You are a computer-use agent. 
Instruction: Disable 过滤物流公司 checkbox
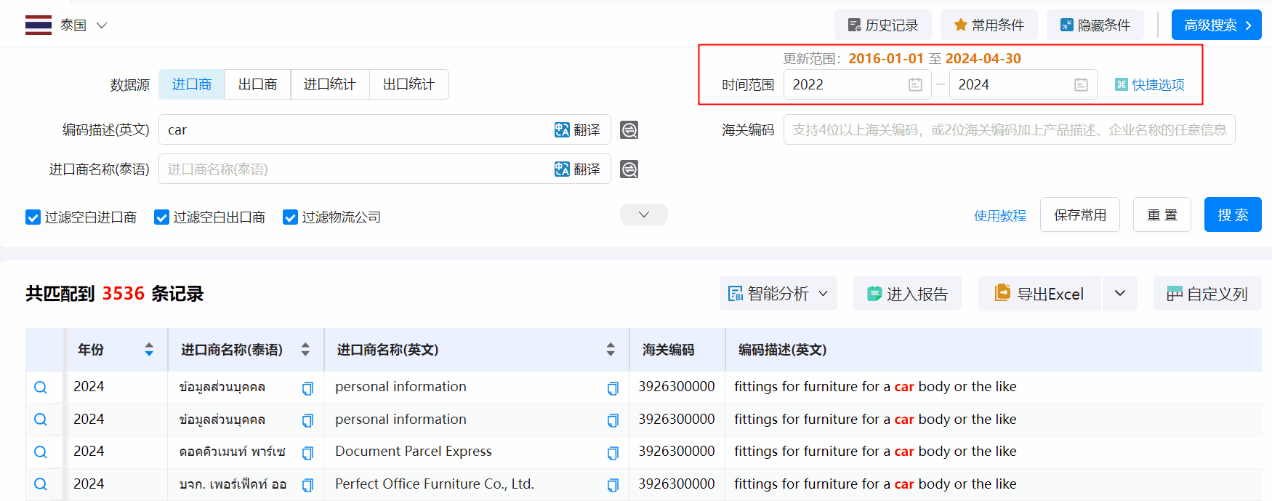coord(290,217)
